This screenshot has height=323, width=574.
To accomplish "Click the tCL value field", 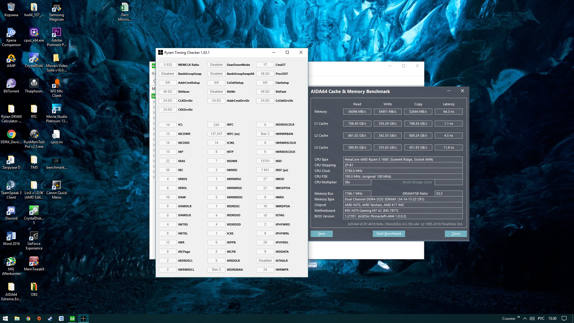I will [168, 125].
